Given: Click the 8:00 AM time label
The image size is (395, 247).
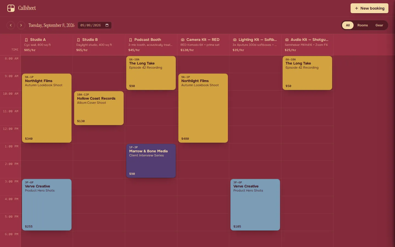Looking at the screenshot, I should click(x=12, y=59).
